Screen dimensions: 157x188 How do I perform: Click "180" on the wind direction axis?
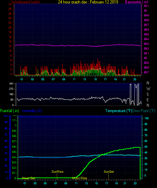click(11, 94)
